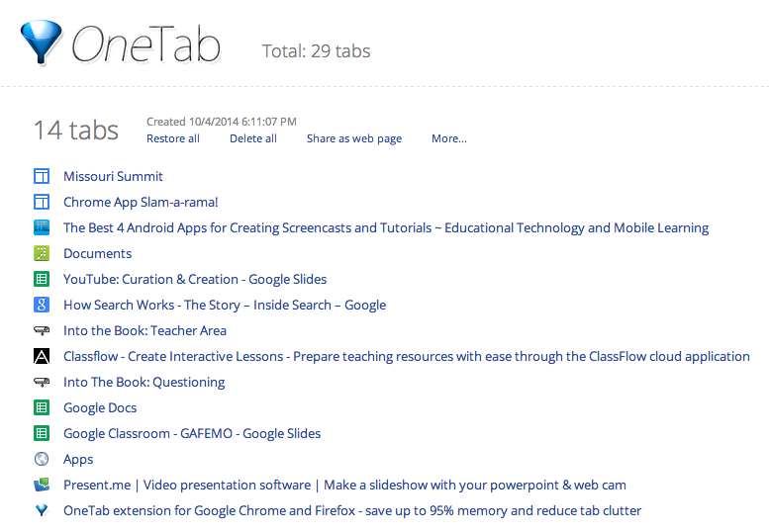Click the Classflow black A favicon

[x=42, y=356]
